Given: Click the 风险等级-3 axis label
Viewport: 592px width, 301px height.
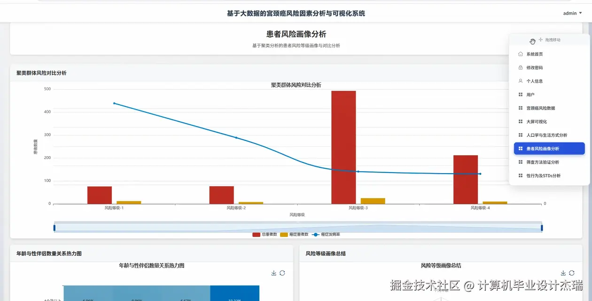Looking at the screenshot, I should [x=358, y=208].
